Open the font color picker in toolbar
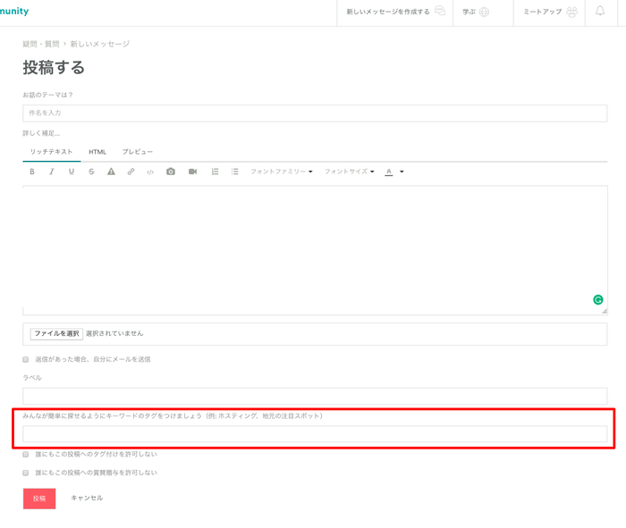The image size is (626, 528). pyautogui.click(x=393, y=172)
